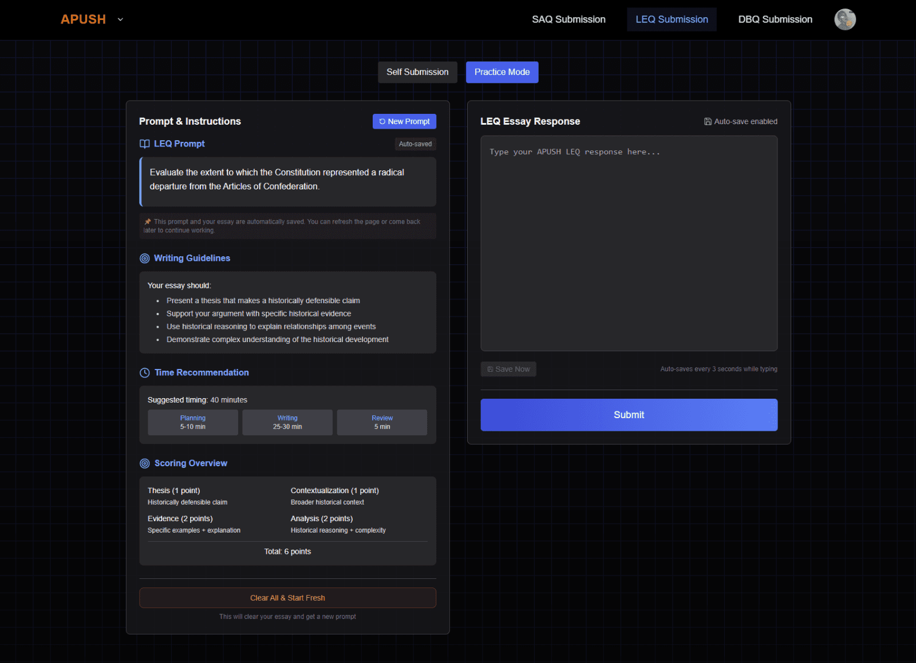Select the Writing 25-30 min timing box
916x663 pixels.
click(x=287, y=422)
